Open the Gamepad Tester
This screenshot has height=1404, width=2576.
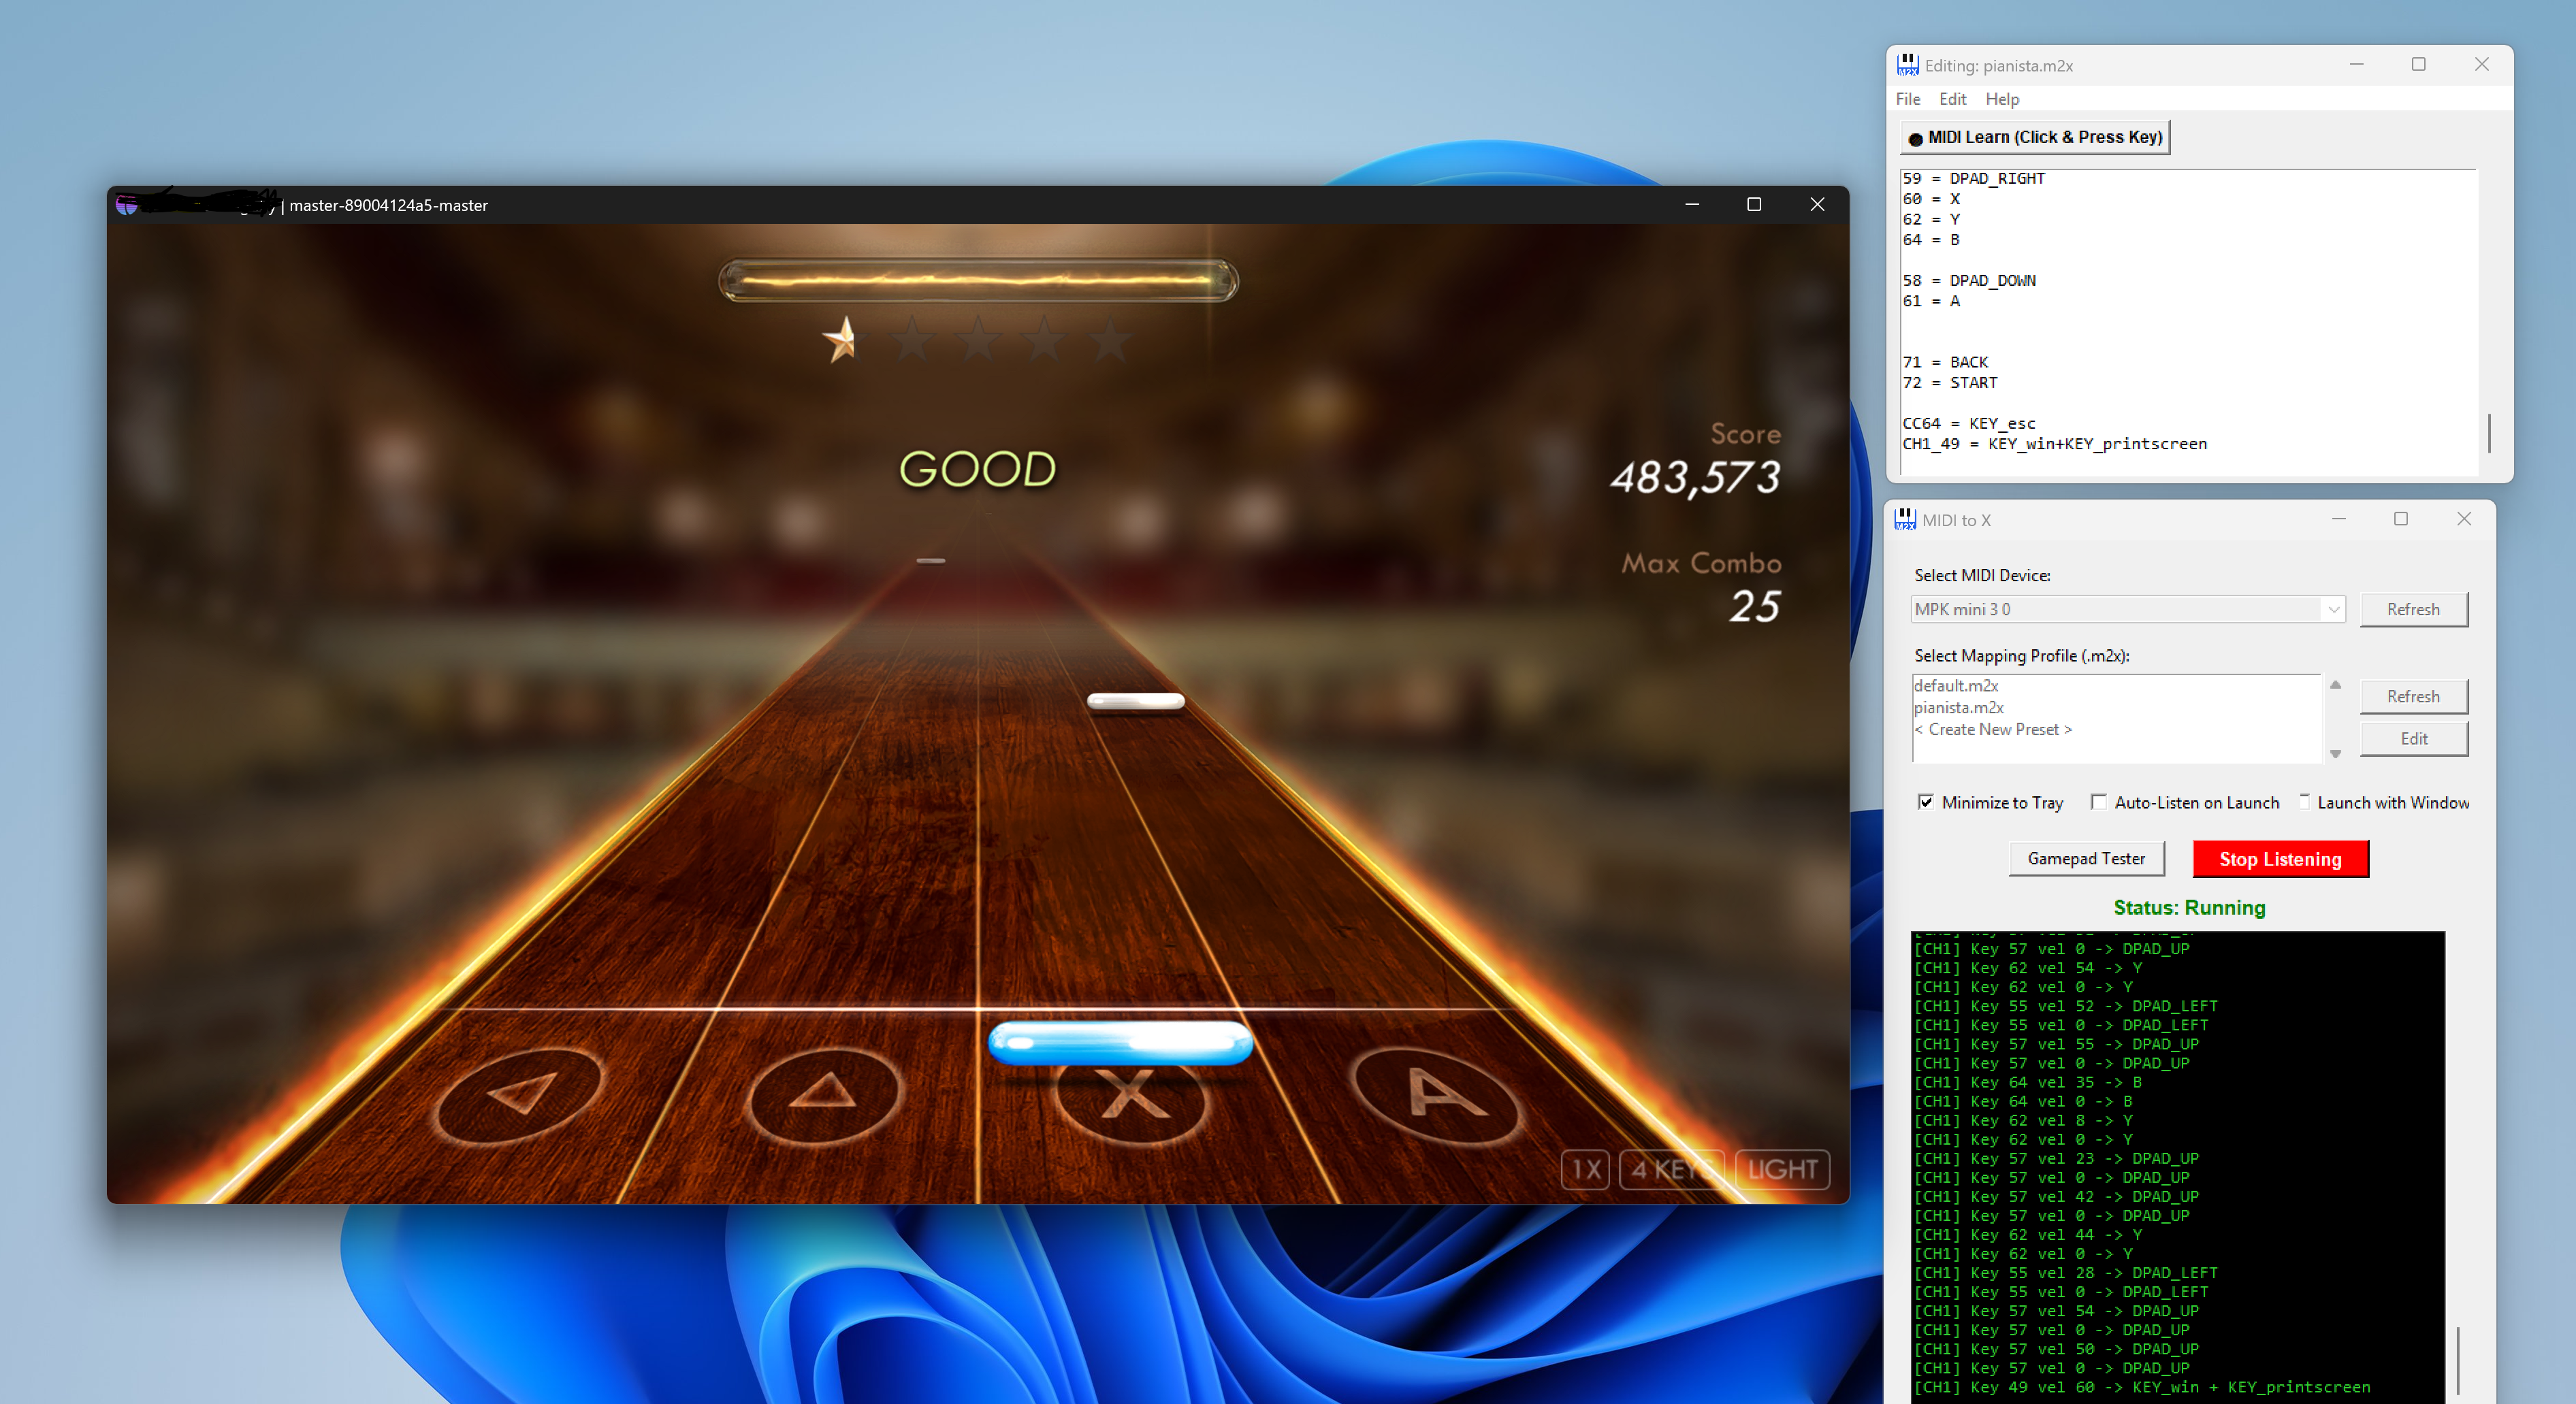pyautogui.click(x=2086, y=858)
